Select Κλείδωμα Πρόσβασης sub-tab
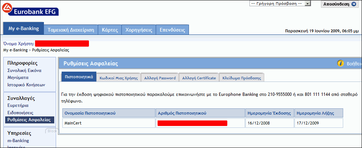 tap(242, 78)
